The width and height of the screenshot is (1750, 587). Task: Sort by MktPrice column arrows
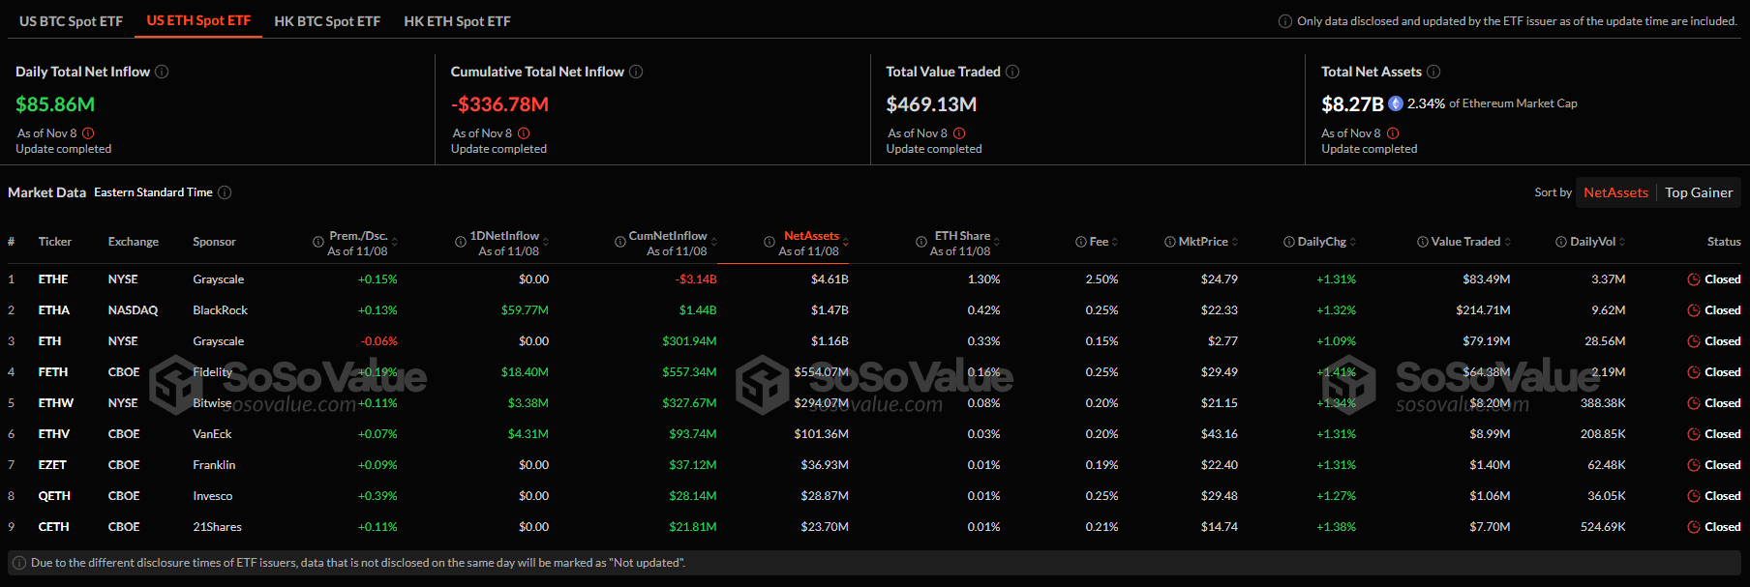[x=1235, y=242]
